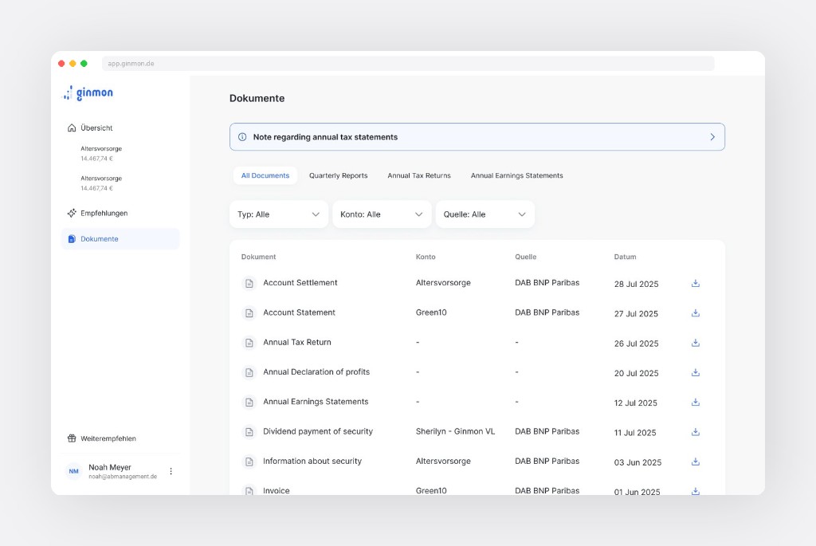Screen dimensions: 816x546
Task: Open the three-dot menu next to Noah Meyer
Action: click(x=171, y=471)
